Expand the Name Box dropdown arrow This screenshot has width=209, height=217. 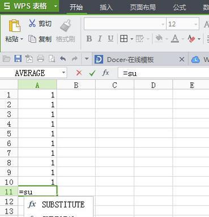pyautogui.click(x=63, y=73)
